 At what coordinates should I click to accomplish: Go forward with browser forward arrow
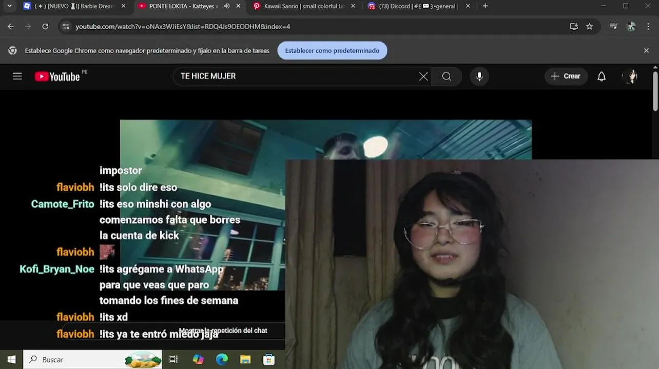tap(28, 27)
